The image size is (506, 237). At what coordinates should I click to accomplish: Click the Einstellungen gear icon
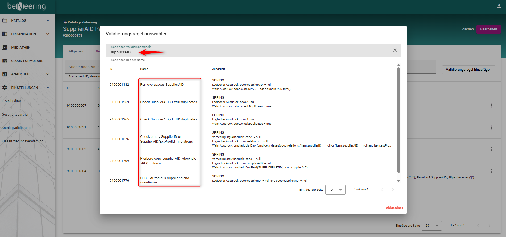5,88
